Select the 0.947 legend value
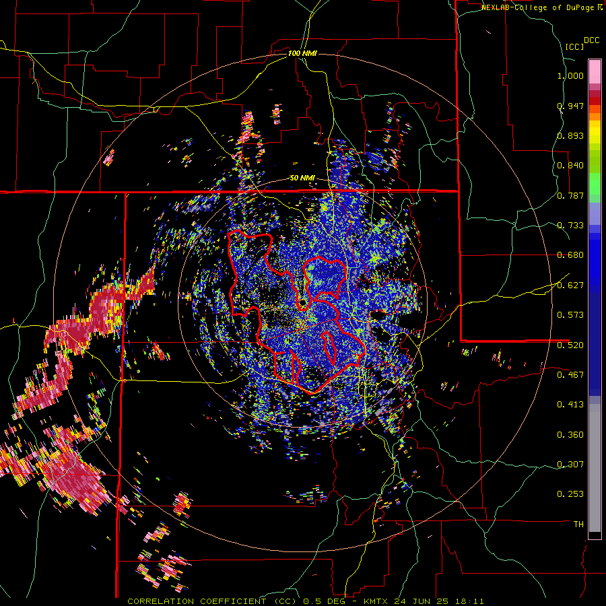This screenshot has height=606, width=606. (570, 106)
